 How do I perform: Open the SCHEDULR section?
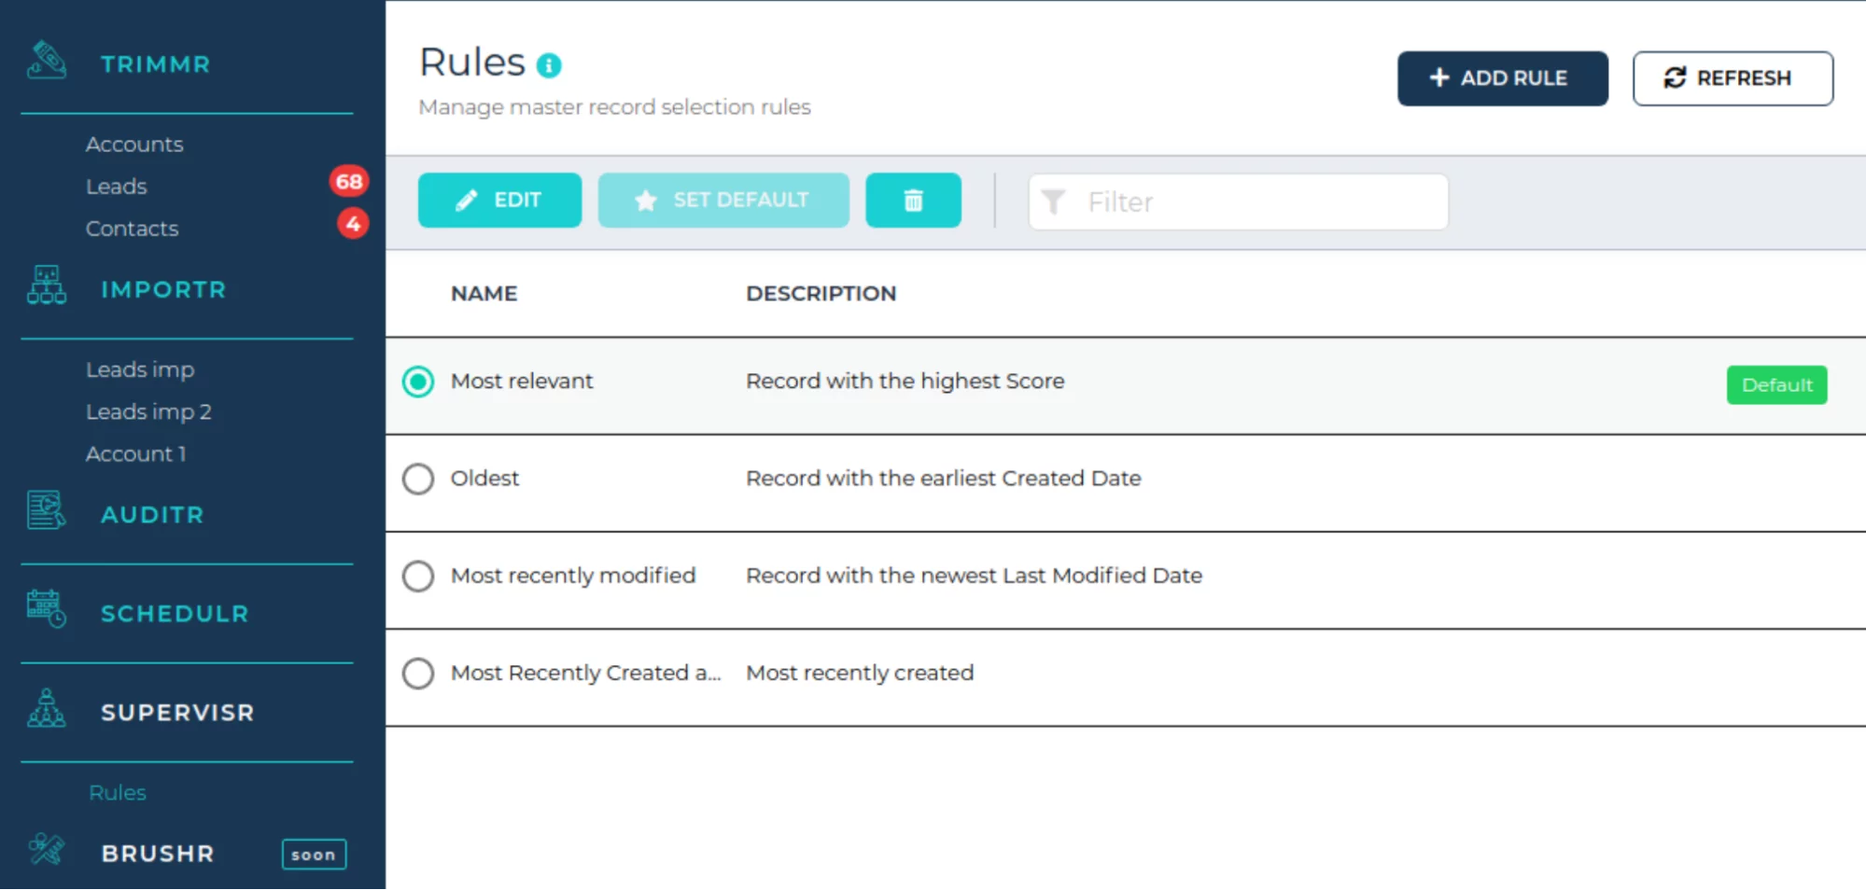[x=175, y=613]
